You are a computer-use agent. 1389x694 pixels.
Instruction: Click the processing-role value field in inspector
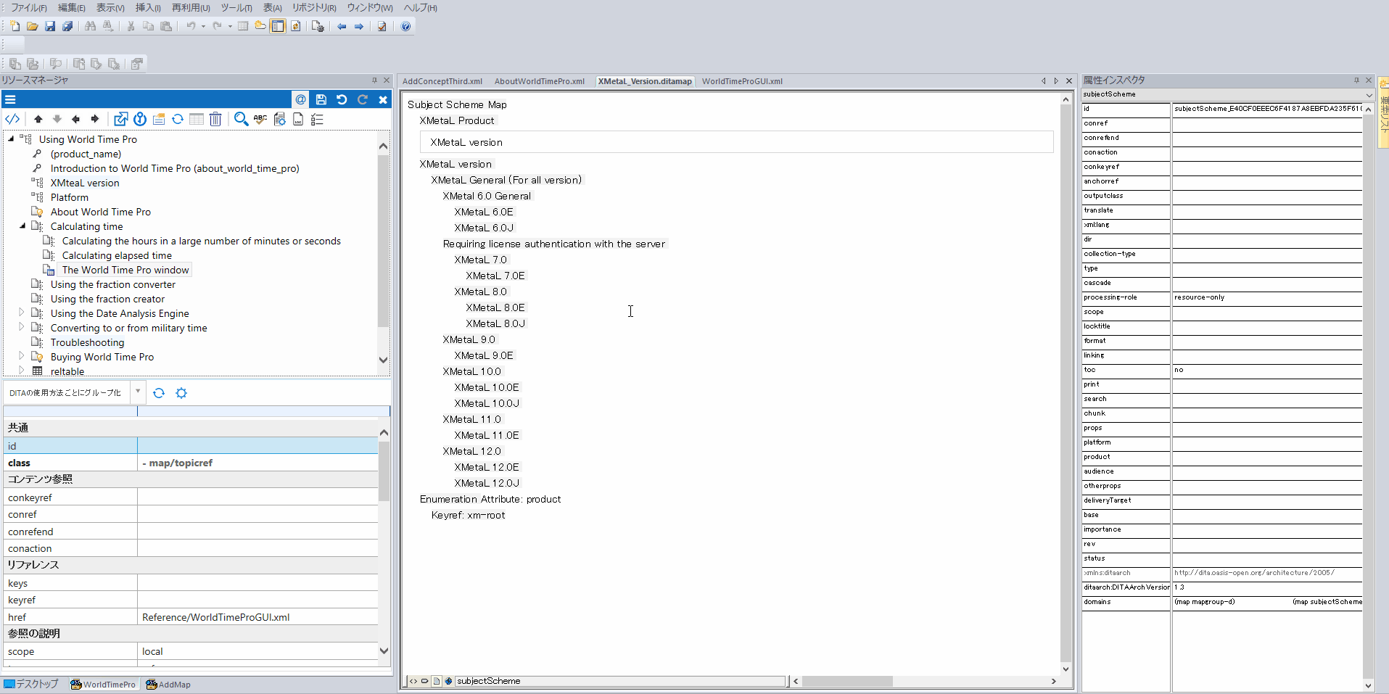(1266, 297)
